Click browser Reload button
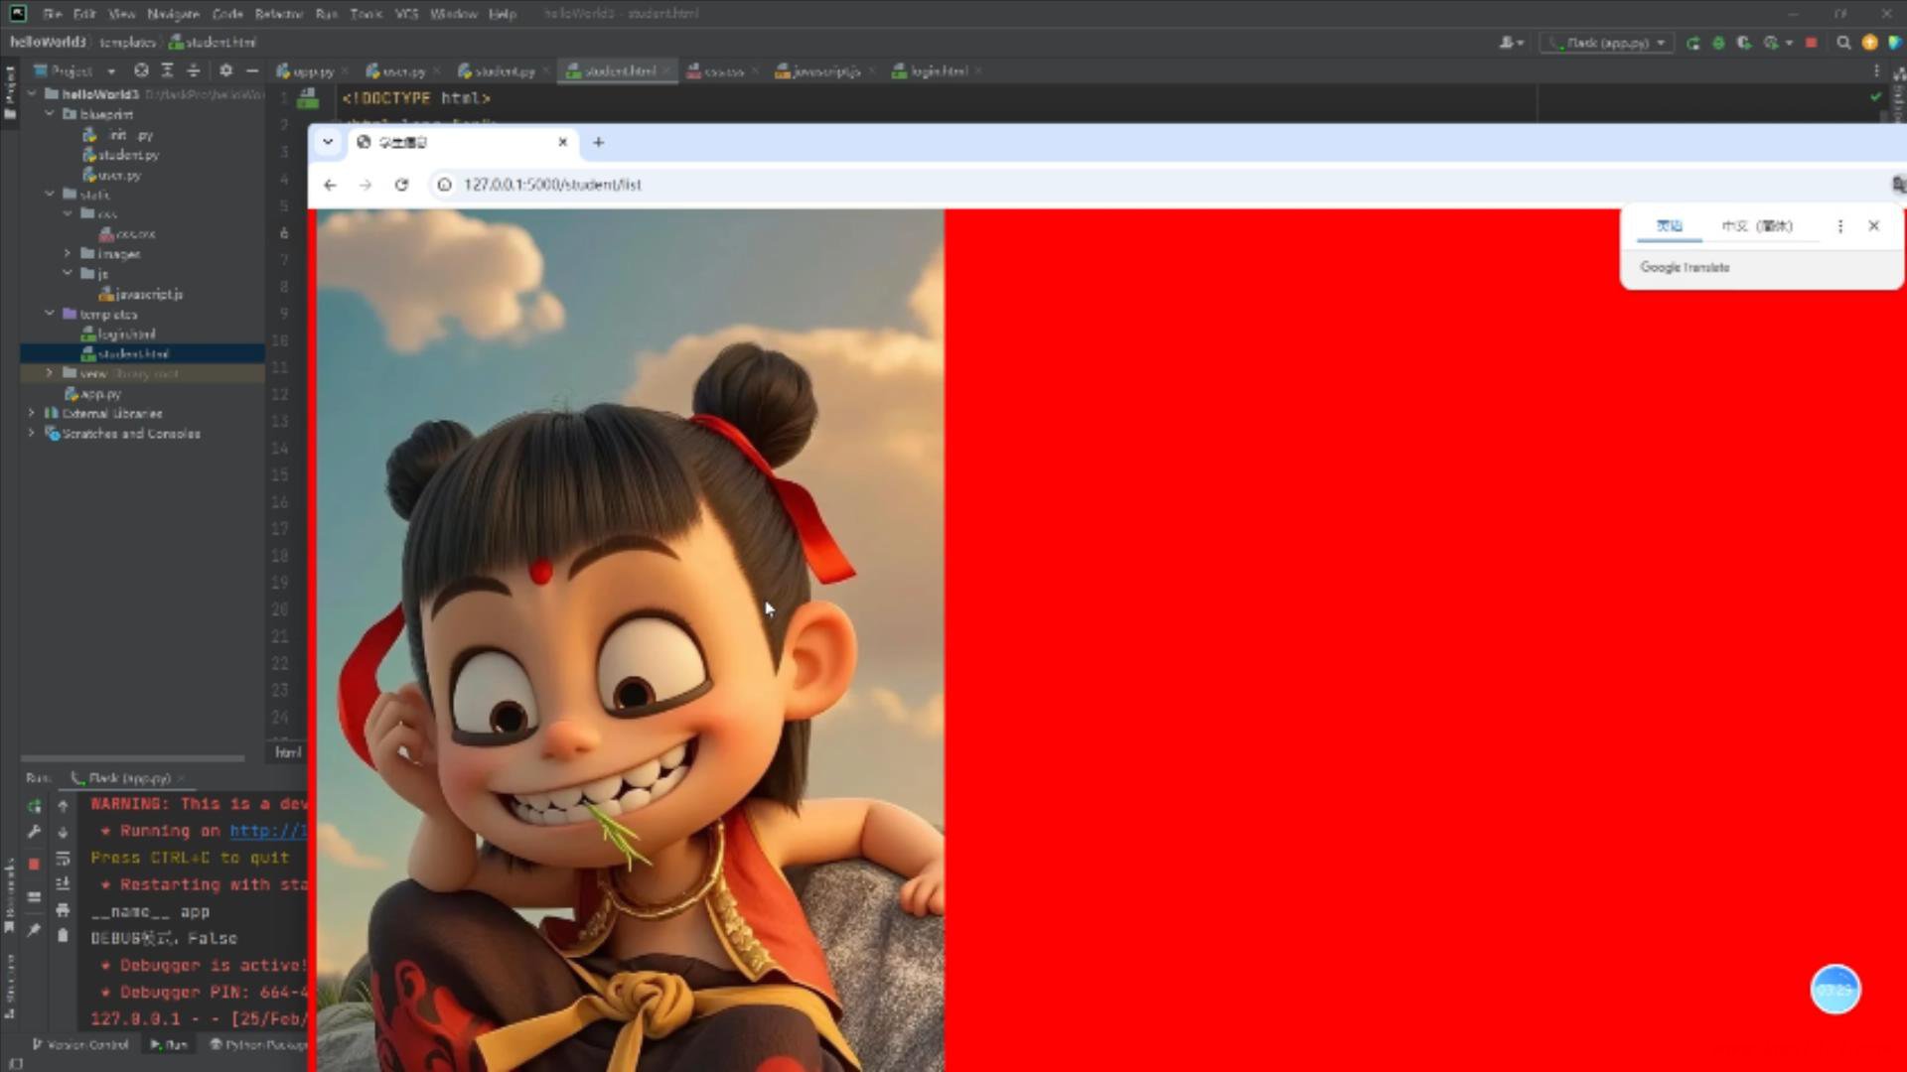This screenshot has height=1072, width=1907. (401, 185)
